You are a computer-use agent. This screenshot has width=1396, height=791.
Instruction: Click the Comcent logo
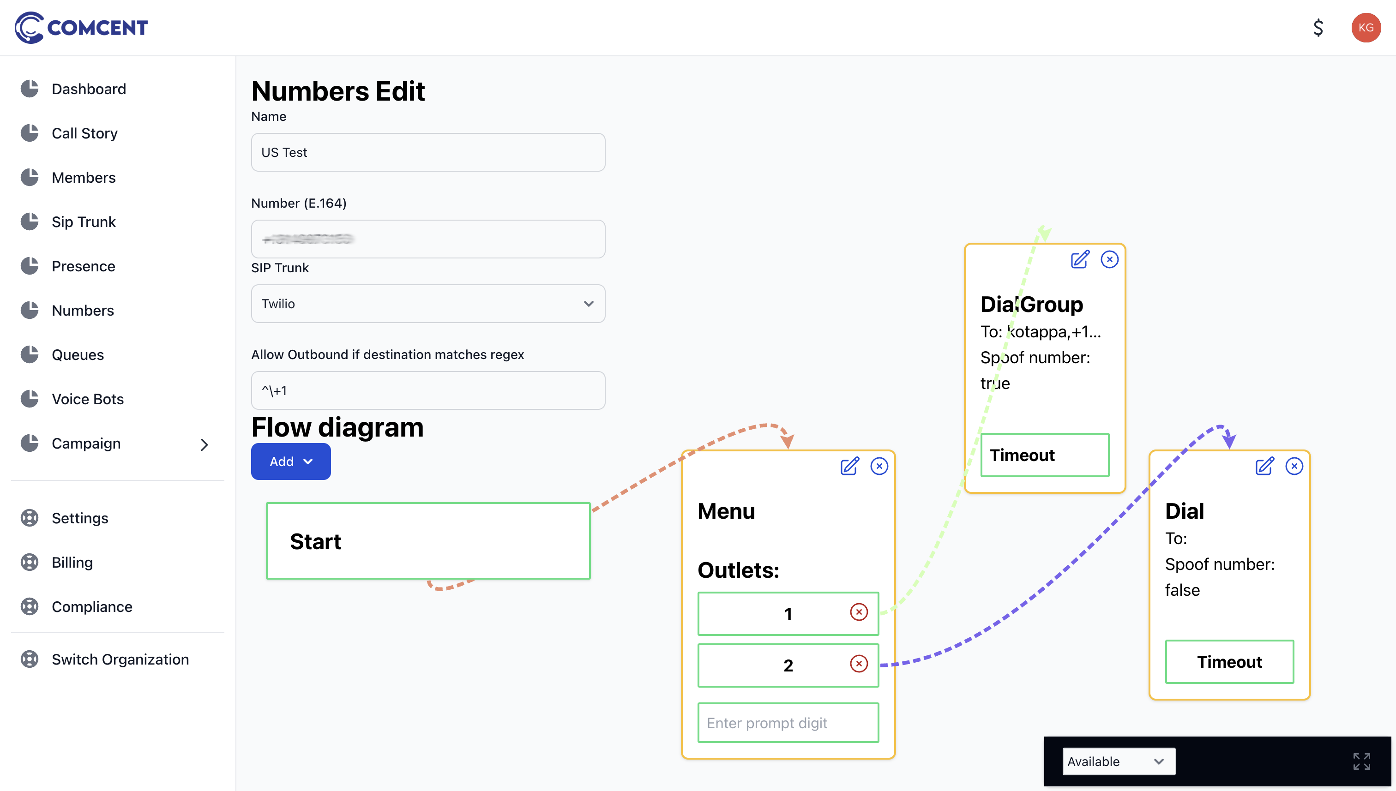pos(82,27)
